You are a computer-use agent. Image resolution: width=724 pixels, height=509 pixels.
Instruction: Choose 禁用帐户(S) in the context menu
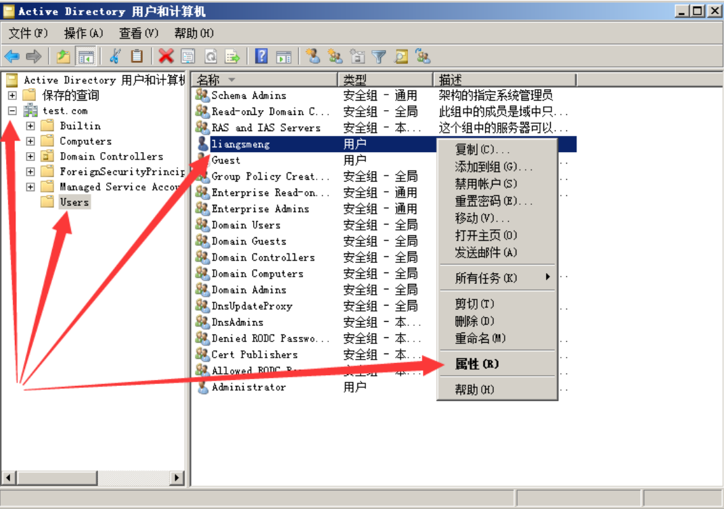[497, 184]
